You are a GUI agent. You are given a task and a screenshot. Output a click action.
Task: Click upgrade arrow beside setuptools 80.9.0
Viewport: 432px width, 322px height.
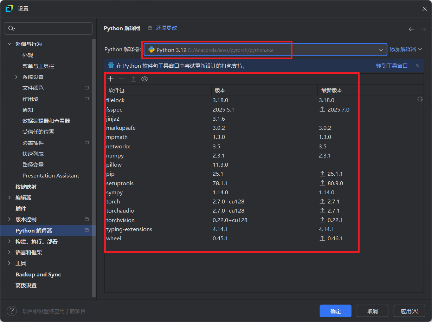coord(322,183)
